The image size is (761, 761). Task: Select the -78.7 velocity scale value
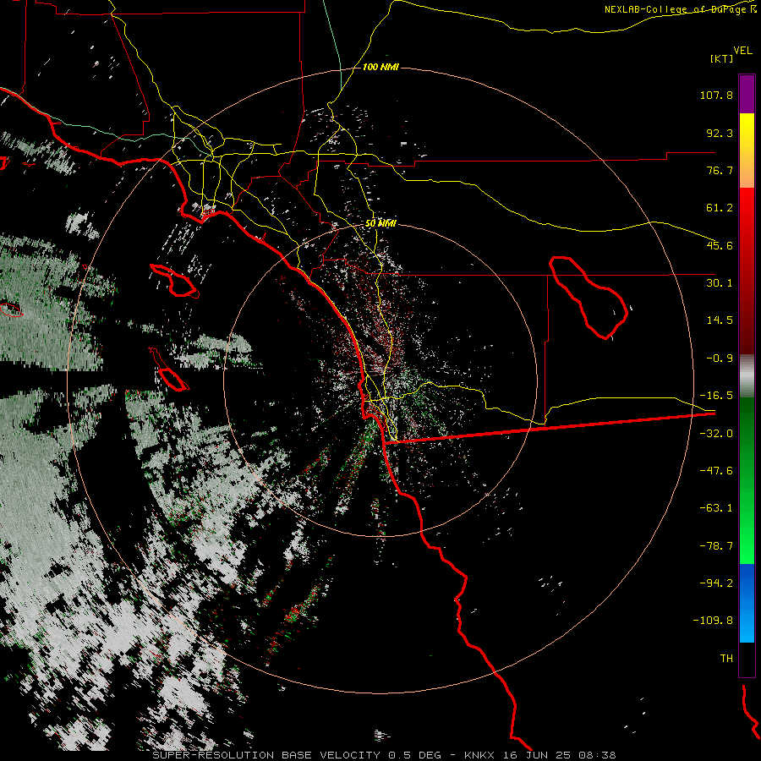[x=716, y=546]
